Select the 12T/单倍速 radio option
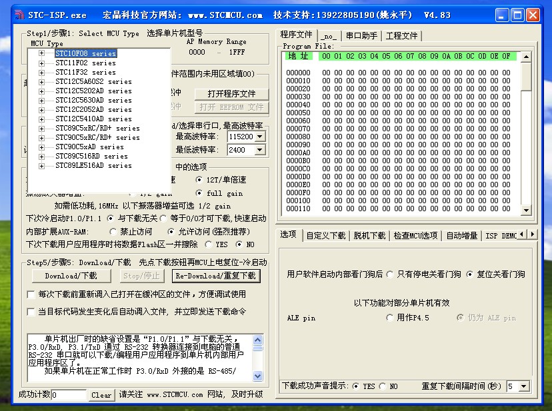552x411 pixels. [x=199, y=180]
